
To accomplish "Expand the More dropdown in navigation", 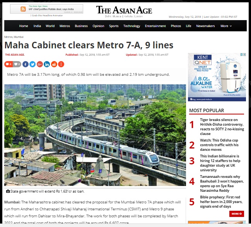I will coord(226,26).
